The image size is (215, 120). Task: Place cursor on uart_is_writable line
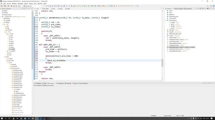coord(56,61)
